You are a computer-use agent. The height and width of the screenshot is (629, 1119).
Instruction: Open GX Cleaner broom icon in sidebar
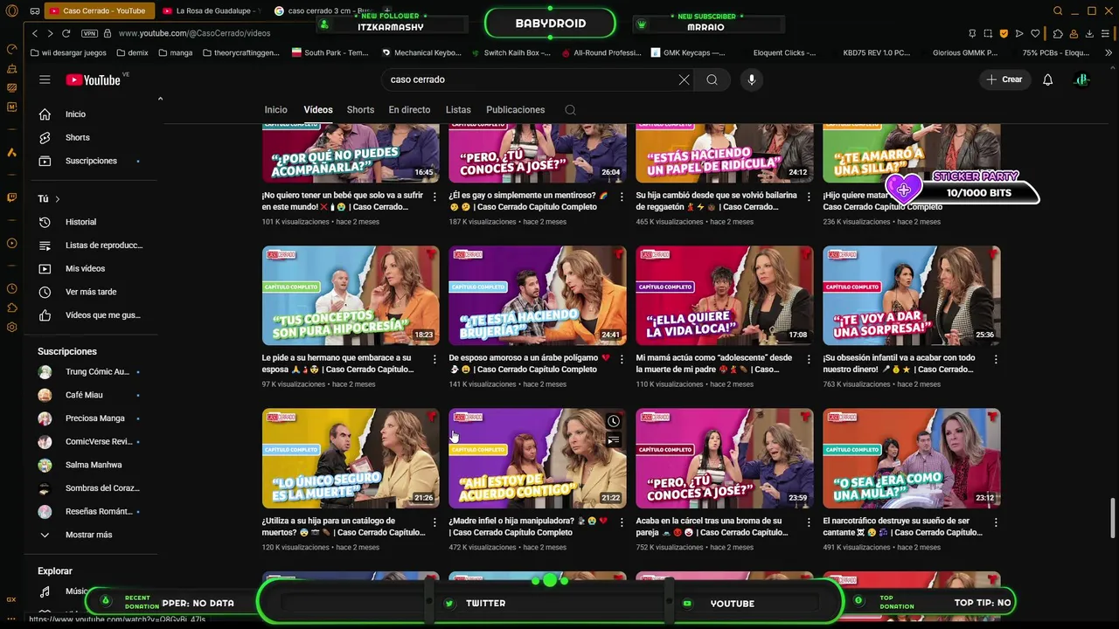[11, 68]
